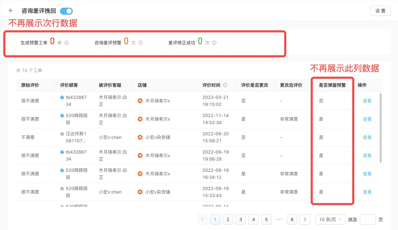Click the table vertical scrollbar
This screenshot has height=230, width=398.
click(381, 128)
